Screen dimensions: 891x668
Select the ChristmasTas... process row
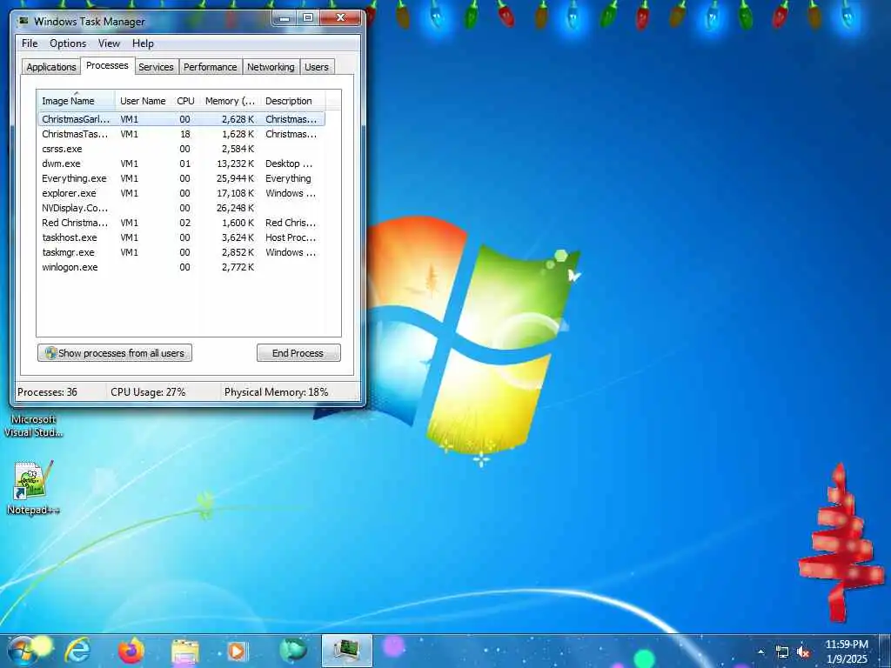(x=181, y=134)
